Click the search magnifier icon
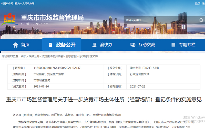The image size is (205, 128). coord(201,20)
